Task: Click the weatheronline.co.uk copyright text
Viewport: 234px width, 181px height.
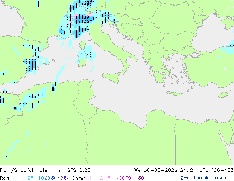Action: (x=203, y=178)
